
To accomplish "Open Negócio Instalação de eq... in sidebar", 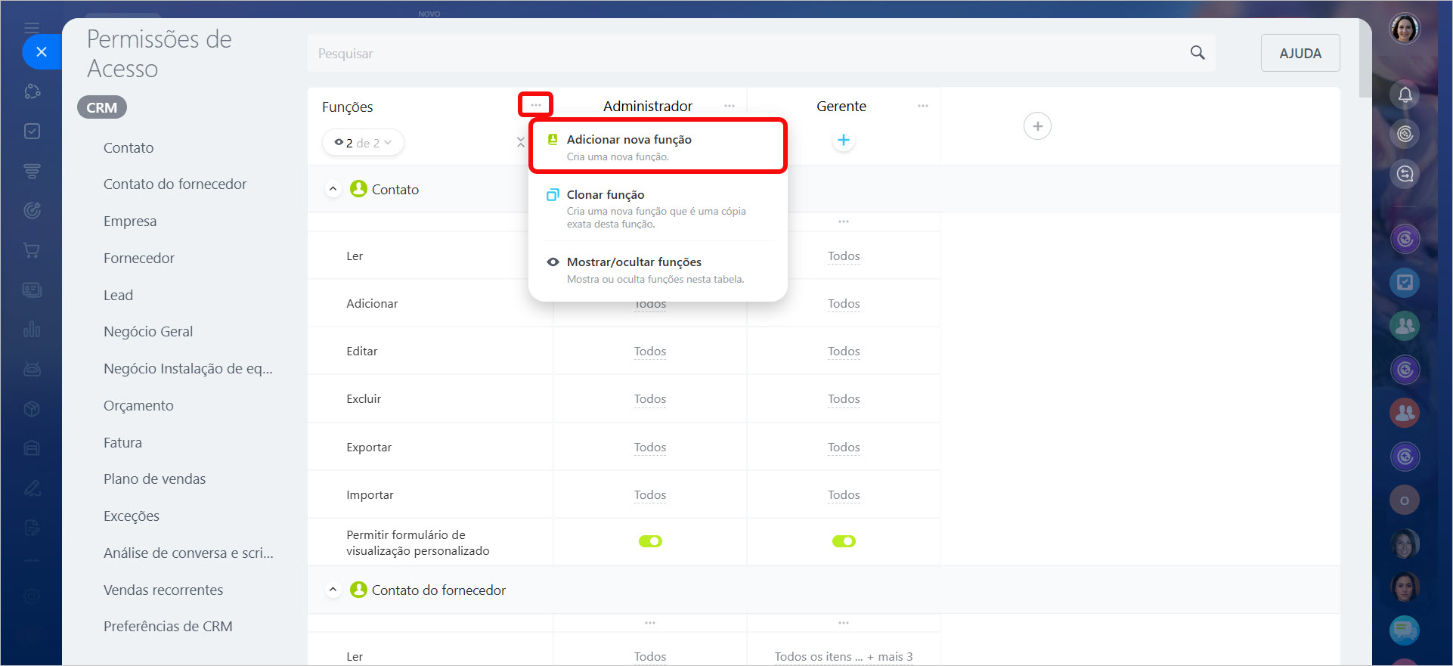I will click(x=188, y=369).
